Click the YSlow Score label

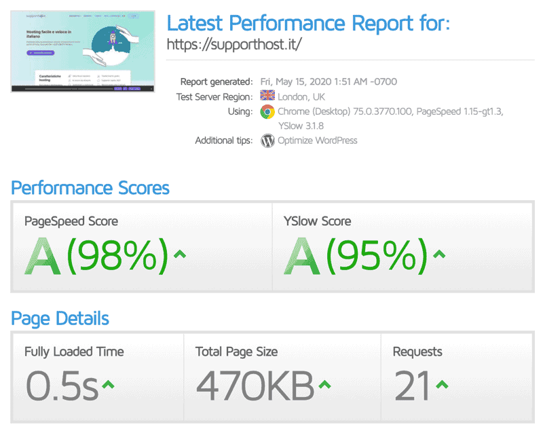[317, 221]
